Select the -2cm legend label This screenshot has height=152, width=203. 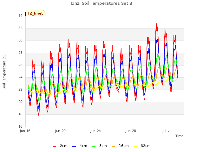click(x=63, y=146)
